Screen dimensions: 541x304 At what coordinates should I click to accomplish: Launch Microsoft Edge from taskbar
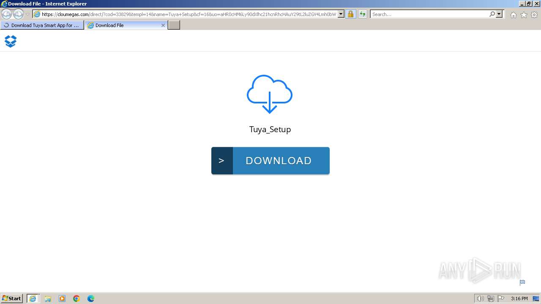coord(91,299)
